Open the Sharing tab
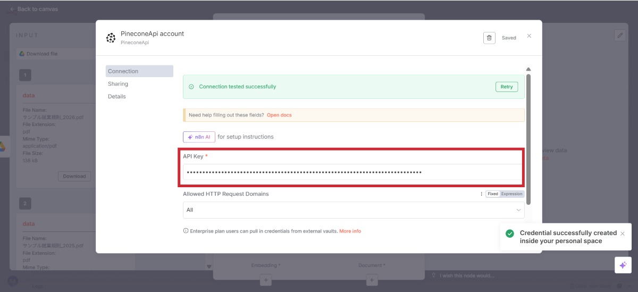Screen dimensions: 638x292 tap(118, 84)
